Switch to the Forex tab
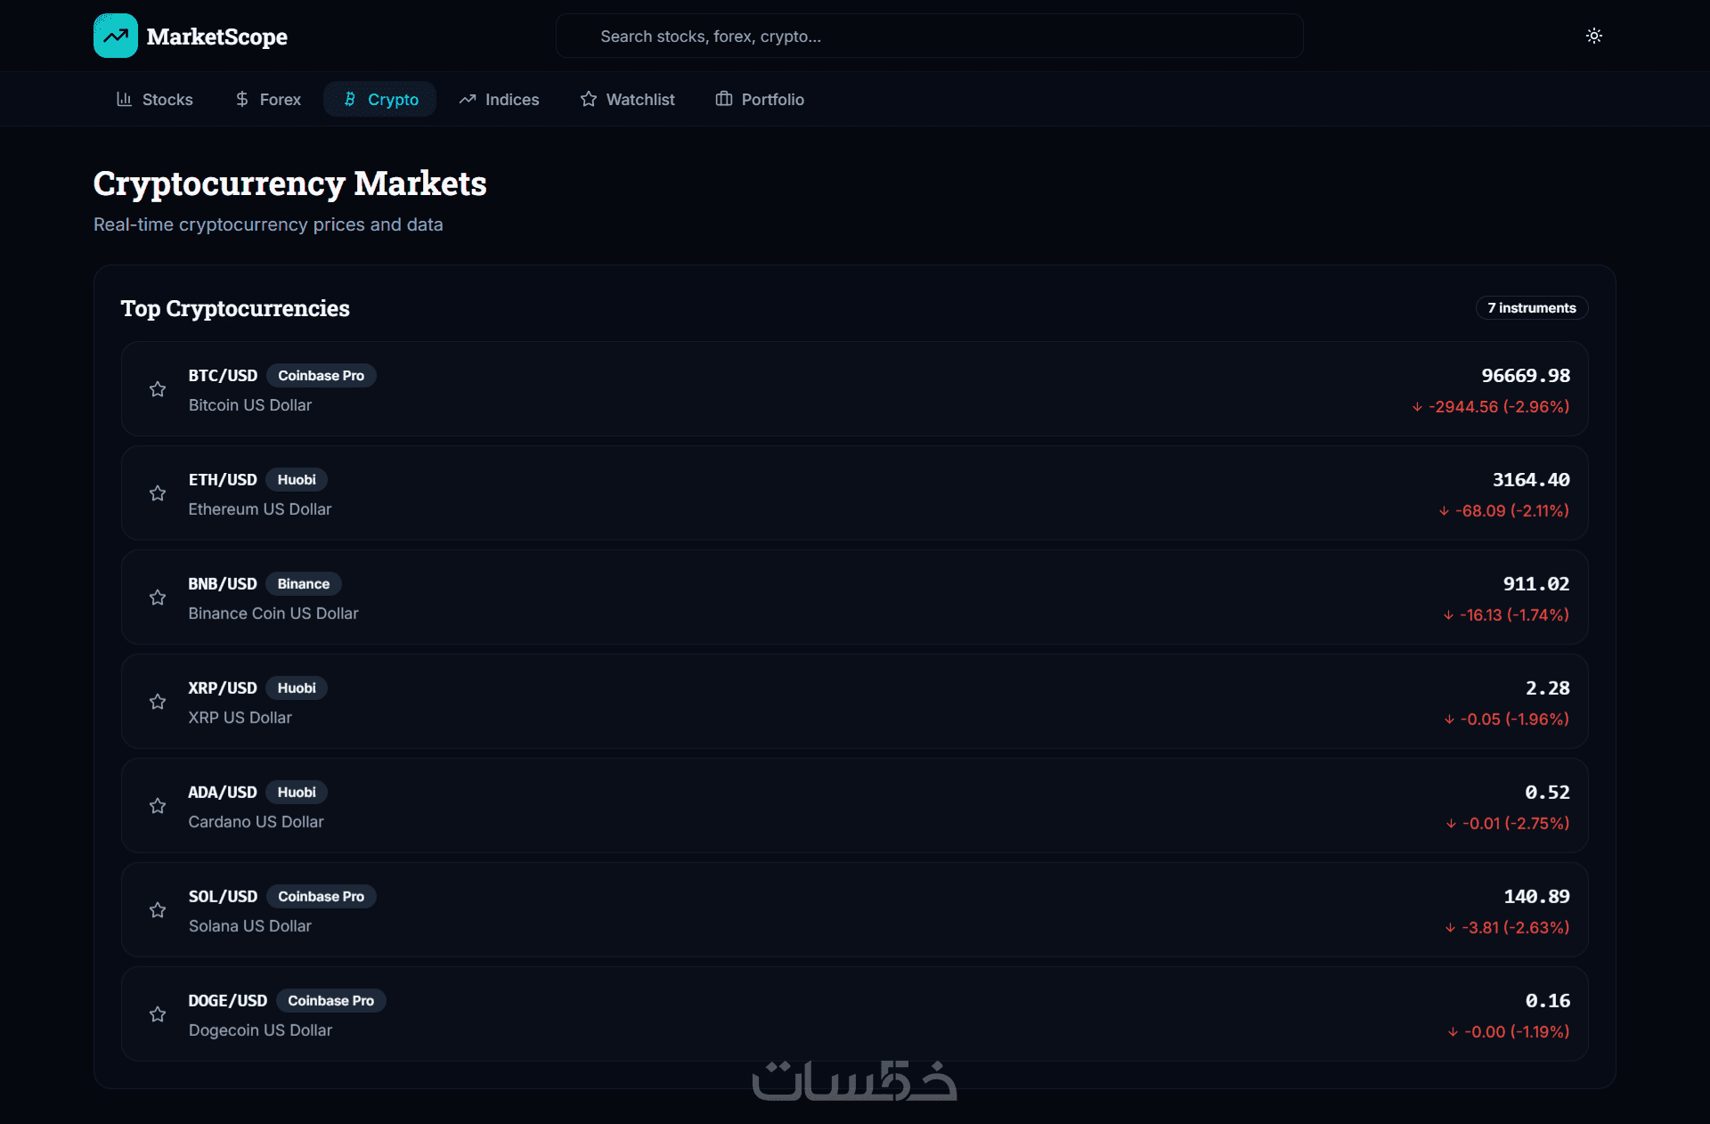 pos(267,99)
